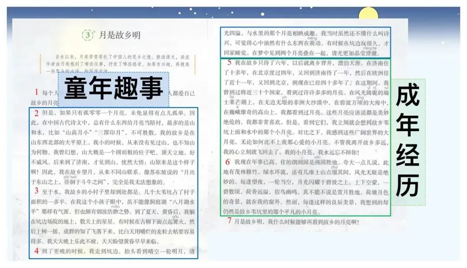Click the line starting 的奇景，就在我的窗外
Viewport: 467px width, 268px height.
[x=306, y=202]
